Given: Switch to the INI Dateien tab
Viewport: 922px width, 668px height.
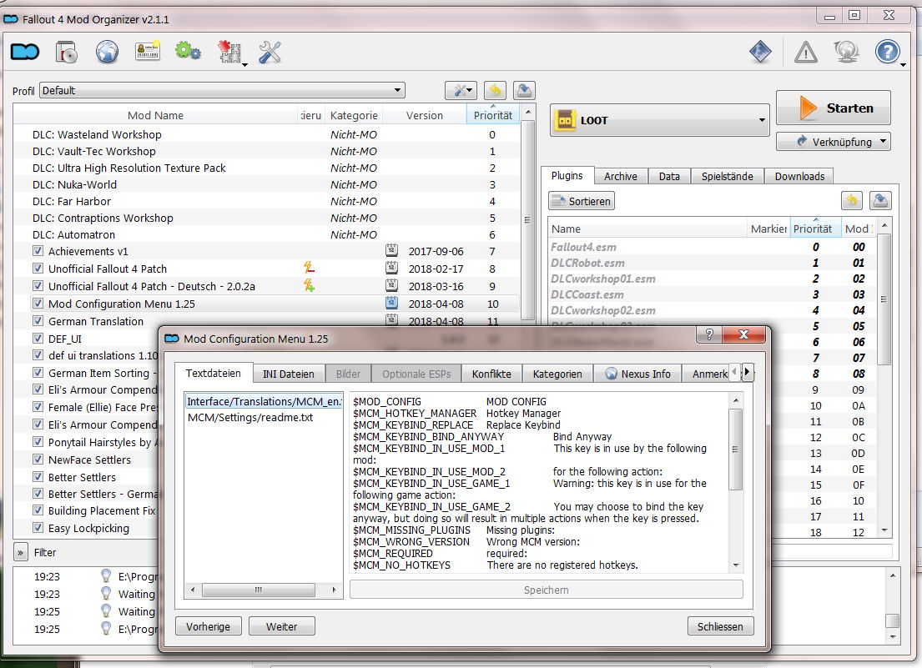Looking at the screenshot, I should 288,374.
